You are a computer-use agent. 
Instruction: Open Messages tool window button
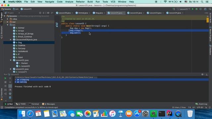pyautogui.click(x=49, y=104)
